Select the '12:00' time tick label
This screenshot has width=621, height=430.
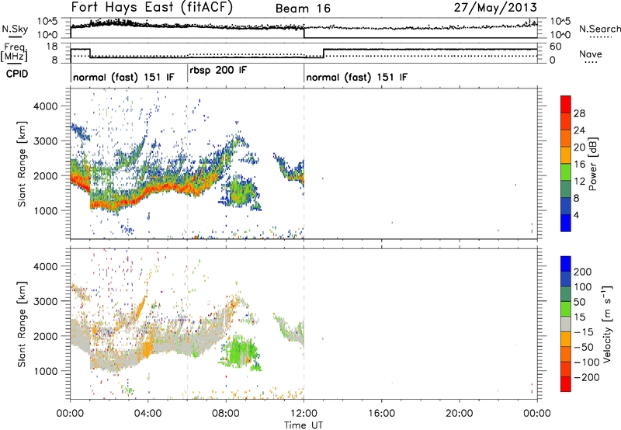[304, 414]
